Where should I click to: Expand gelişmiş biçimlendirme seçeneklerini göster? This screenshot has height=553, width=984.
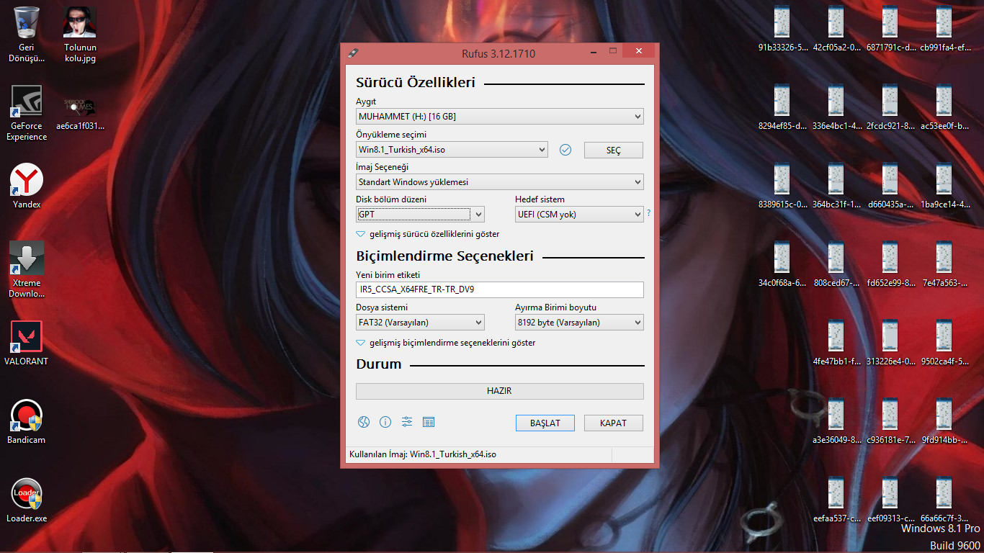click(446, 343)
